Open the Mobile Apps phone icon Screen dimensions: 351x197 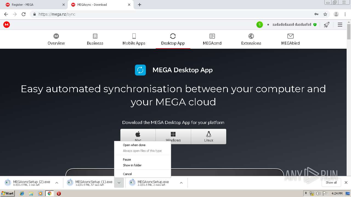click(134, 36)
